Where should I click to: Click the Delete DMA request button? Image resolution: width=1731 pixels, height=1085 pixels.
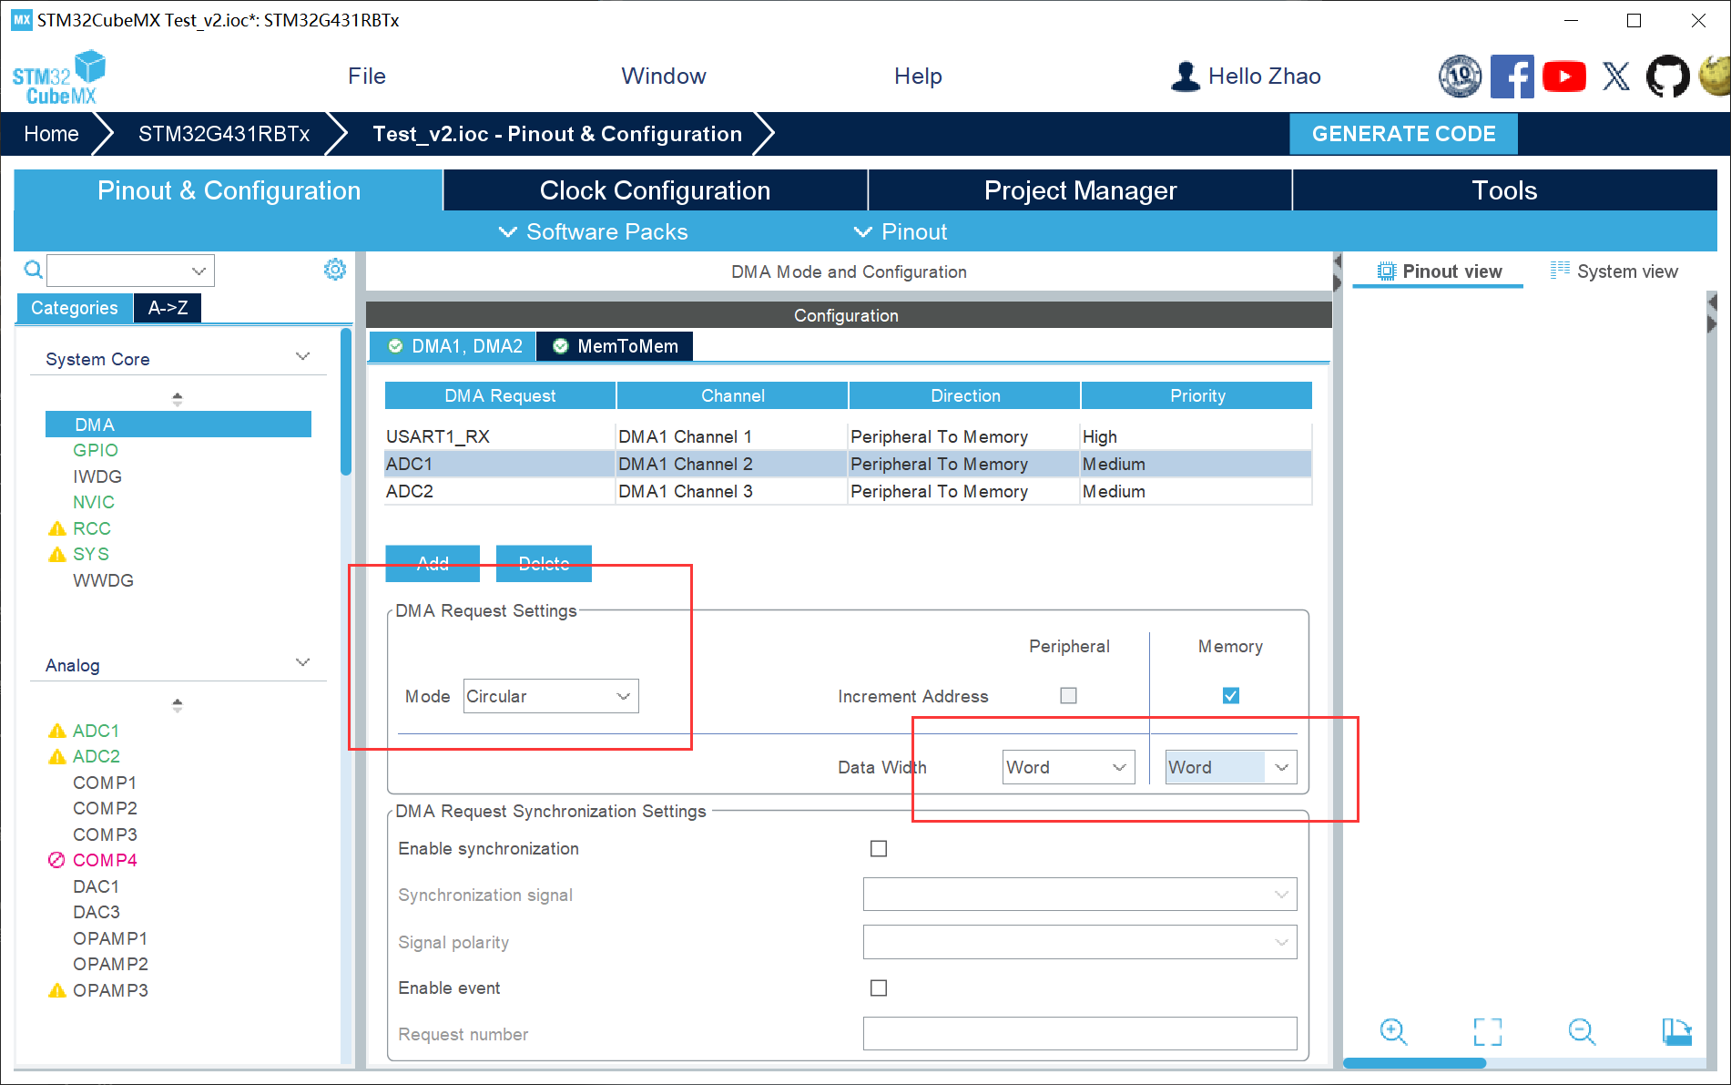[x=544, y=563]
